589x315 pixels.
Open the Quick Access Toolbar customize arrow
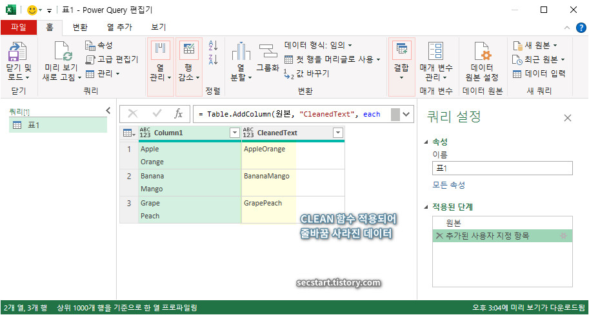49,10
